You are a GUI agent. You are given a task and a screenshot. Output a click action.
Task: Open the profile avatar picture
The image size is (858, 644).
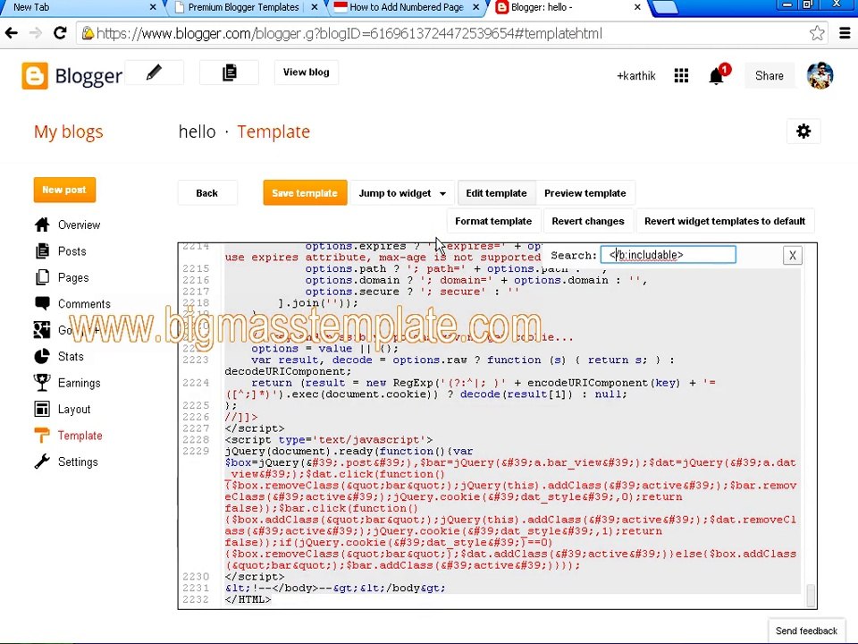[x=820, y=75]
